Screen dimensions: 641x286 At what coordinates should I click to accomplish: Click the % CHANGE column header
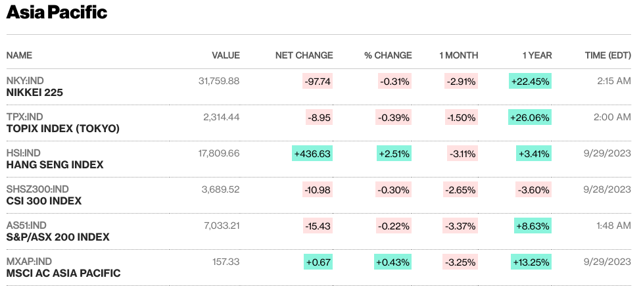click(388, 55)
